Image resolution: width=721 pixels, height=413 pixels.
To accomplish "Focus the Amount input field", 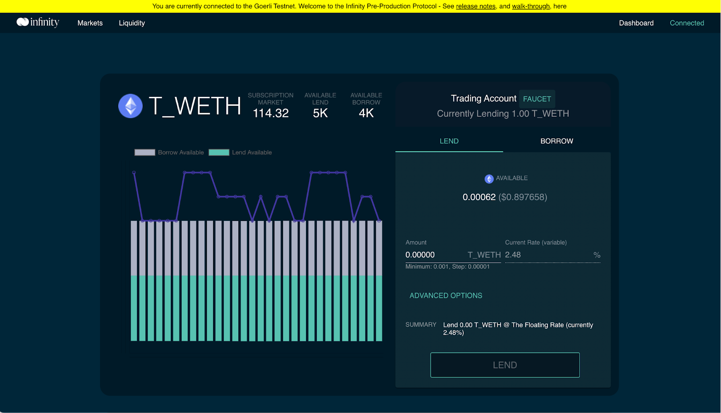I will (x=433, y=255).
